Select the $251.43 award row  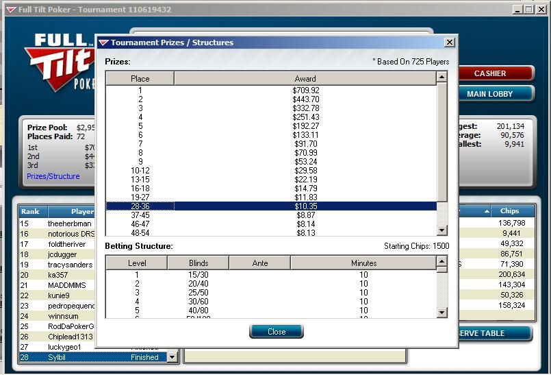pyautogui.click(x=271, y=117)
